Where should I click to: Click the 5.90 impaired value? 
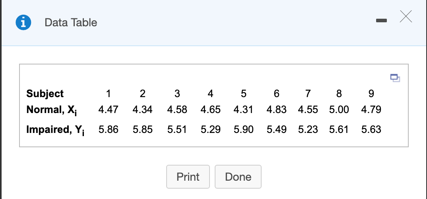pos(243,129)
